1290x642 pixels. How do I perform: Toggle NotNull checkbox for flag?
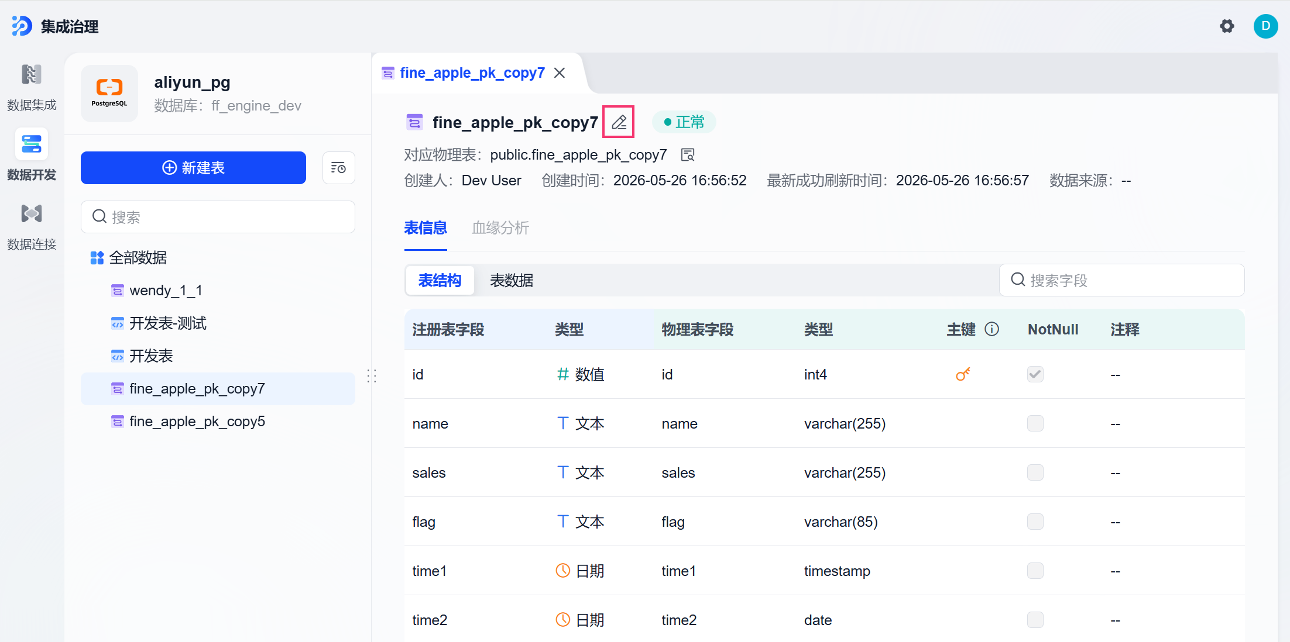click(1035, 522)
